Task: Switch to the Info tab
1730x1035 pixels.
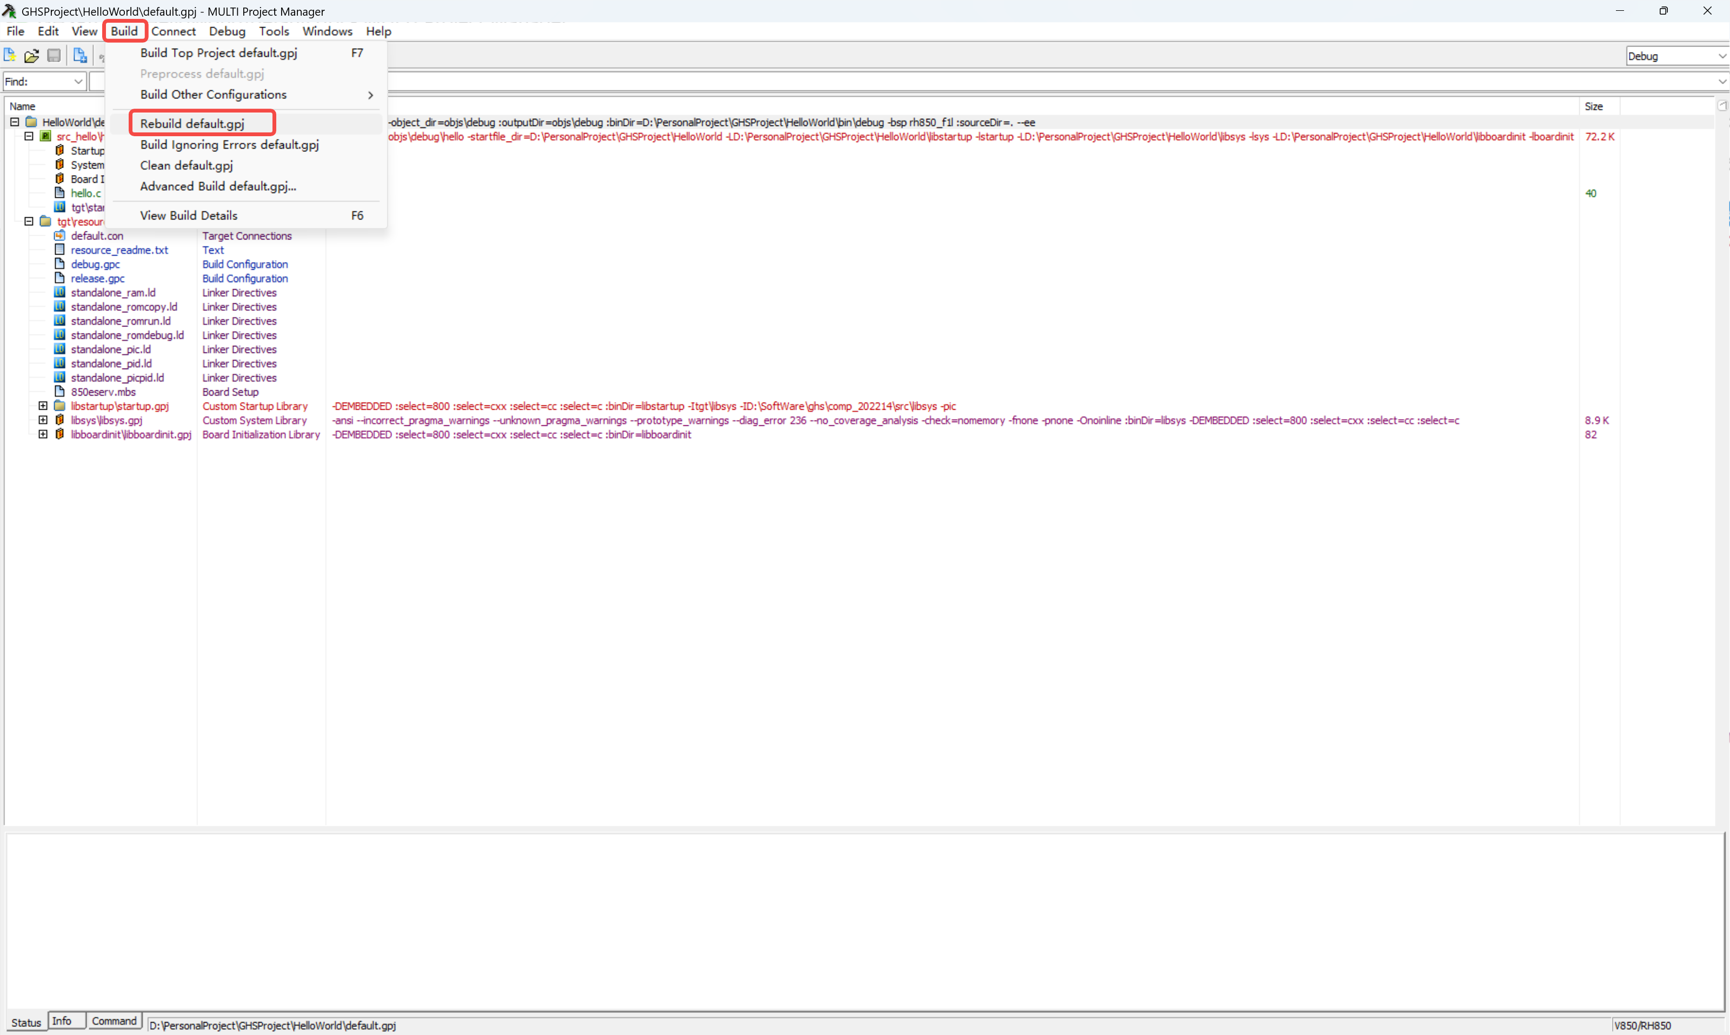Action: 62,1021
